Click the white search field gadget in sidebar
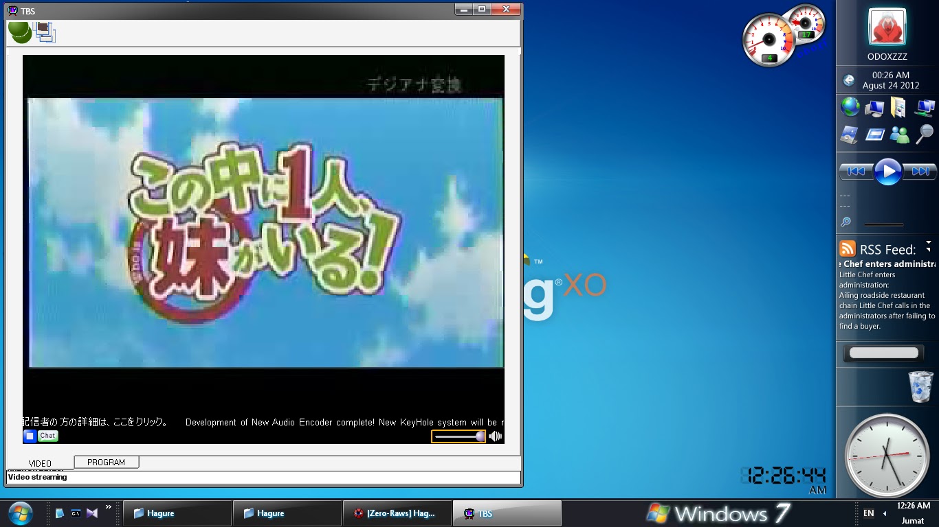Screen dimensions: 939x527 [884, 353]
